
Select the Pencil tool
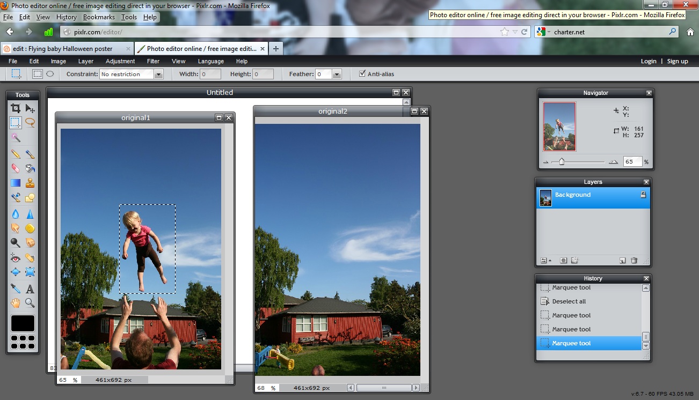[16, 154]
